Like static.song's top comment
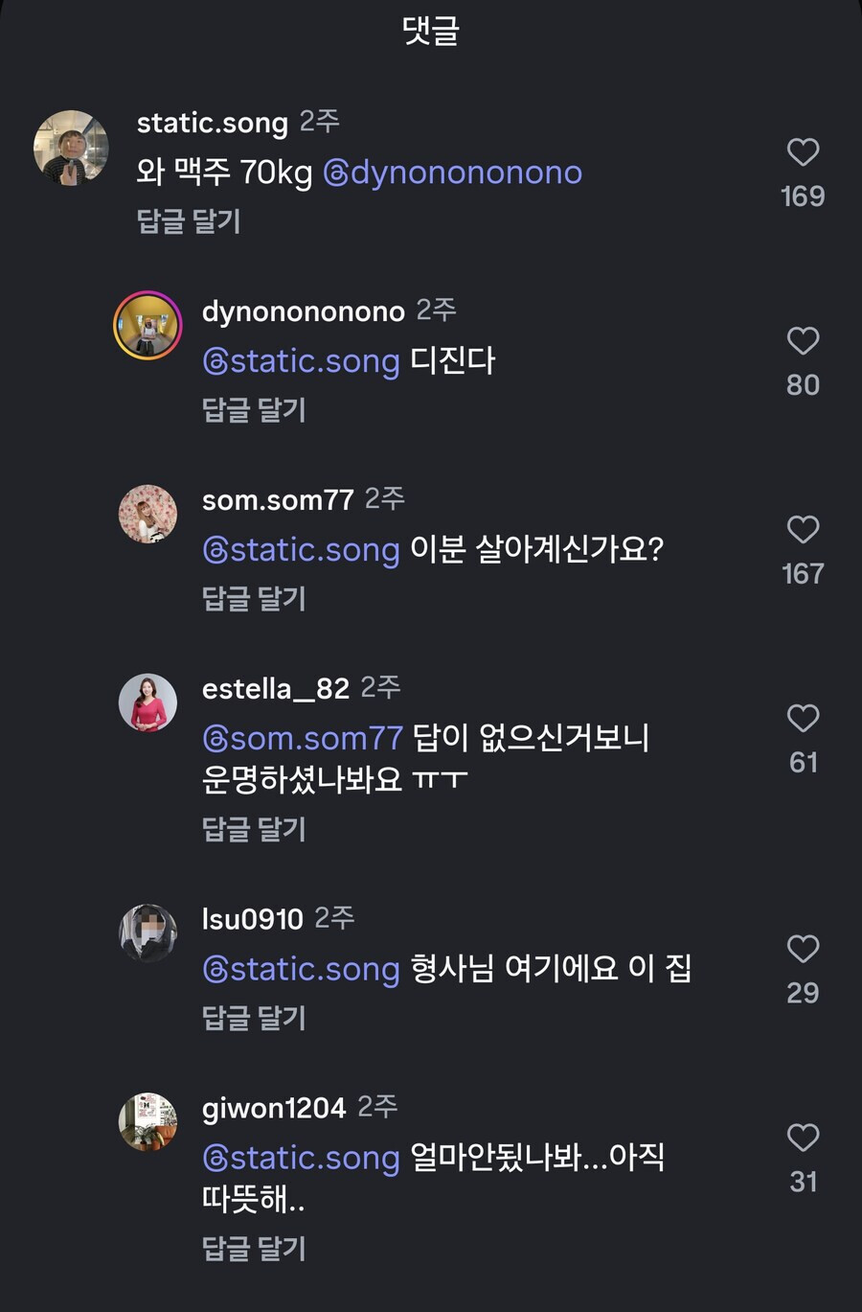 pyautogui.click(x=803, y=152)
